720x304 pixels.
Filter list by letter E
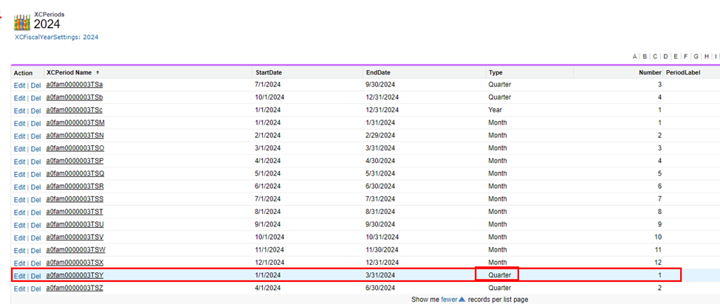676,56
